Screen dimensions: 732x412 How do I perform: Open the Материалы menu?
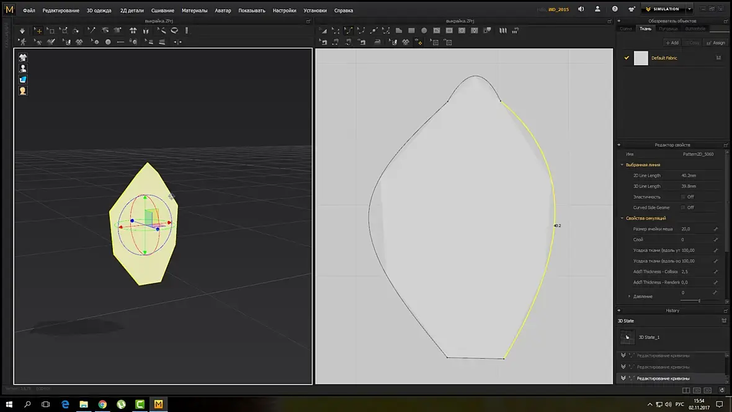(194, 11)
